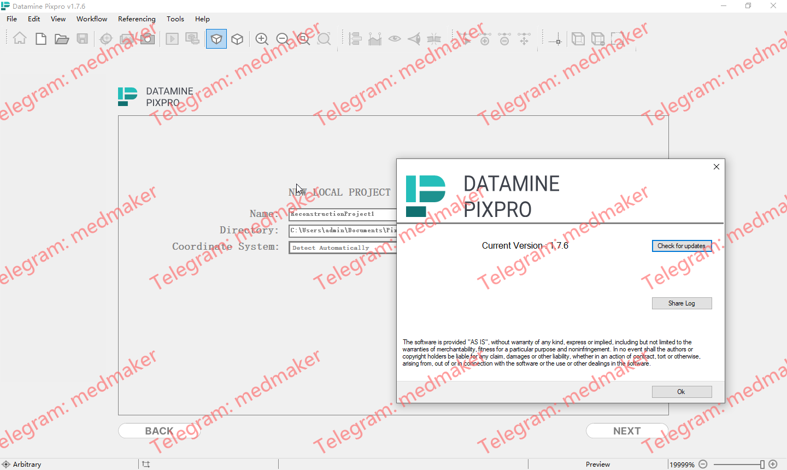Click the Arbitrary coordinate icon in status bar
787x470 pixels.
6,464
